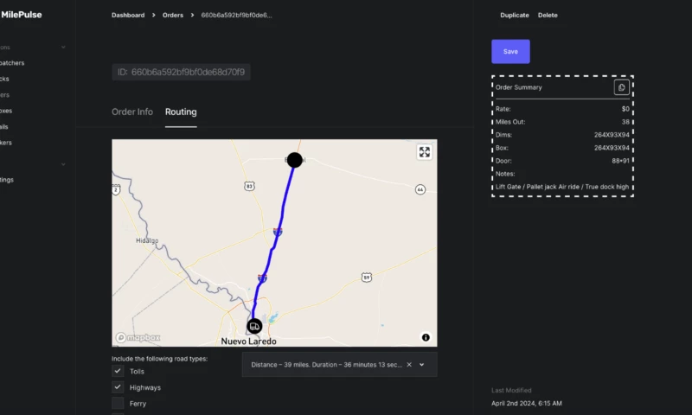Click the black destination marker on the map
Viewport: 692px width, 415px height.
click(294, 160)
